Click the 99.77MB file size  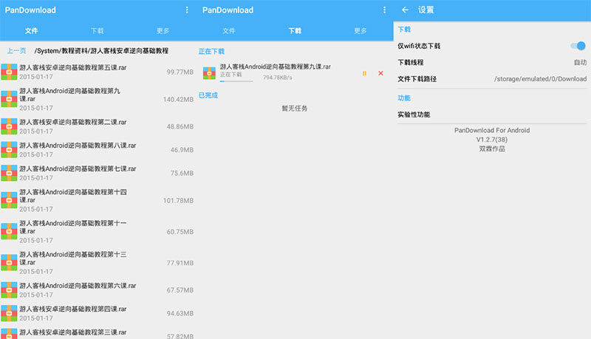pos(180,72)
